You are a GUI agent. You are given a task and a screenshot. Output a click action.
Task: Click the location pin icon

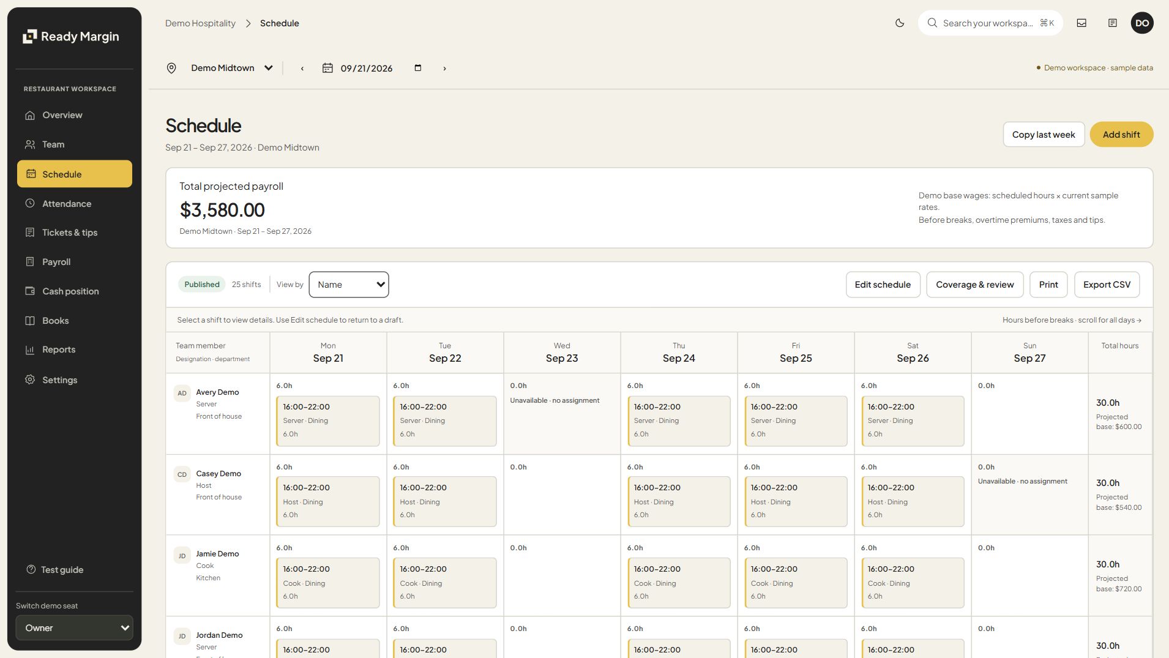(x=171, y=68)
